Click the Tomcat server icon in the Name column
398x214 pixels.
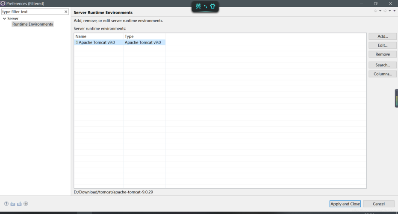tap(77, 42)
